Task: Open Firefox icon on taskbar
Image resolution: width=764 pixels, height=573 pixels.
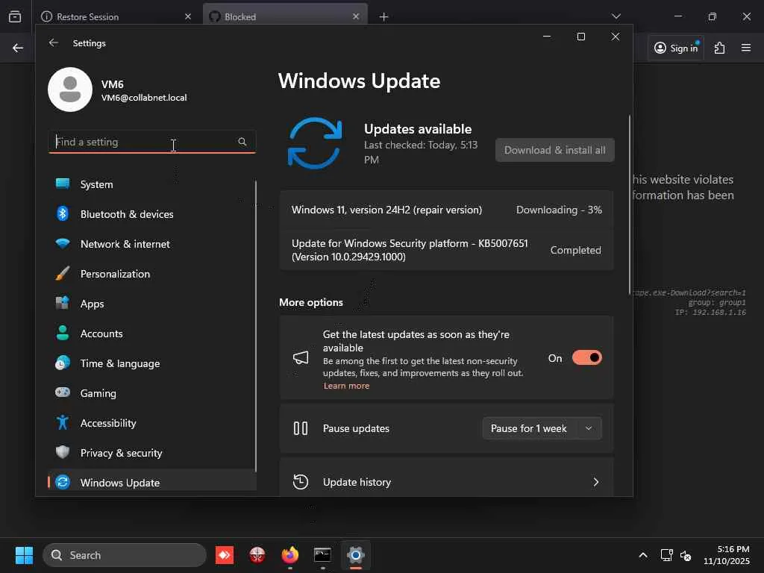Action: click(290, 555)
